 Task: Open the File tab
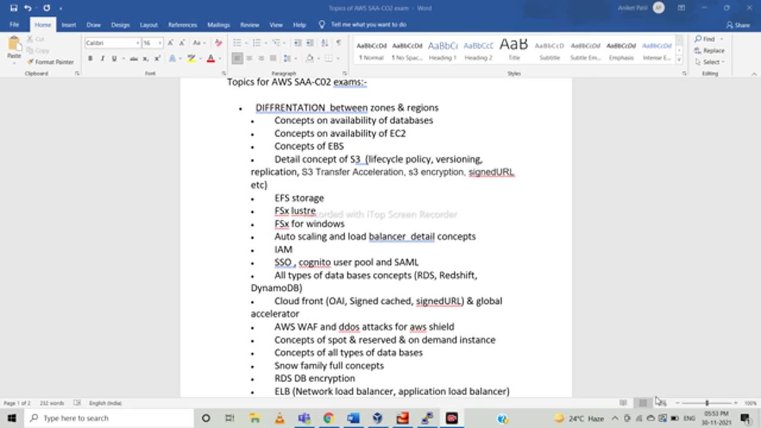pos(14,25)
